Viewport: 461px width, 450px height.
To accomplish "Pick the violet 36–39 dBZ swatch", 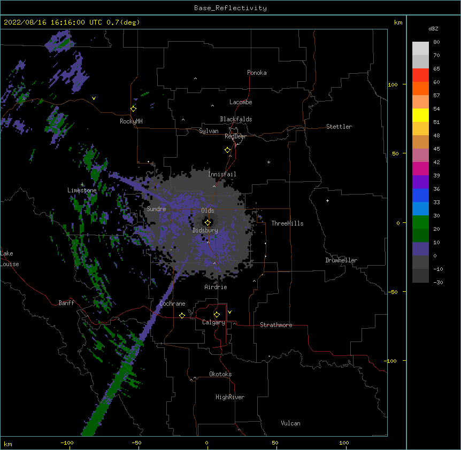I will (x=420, y=182).
